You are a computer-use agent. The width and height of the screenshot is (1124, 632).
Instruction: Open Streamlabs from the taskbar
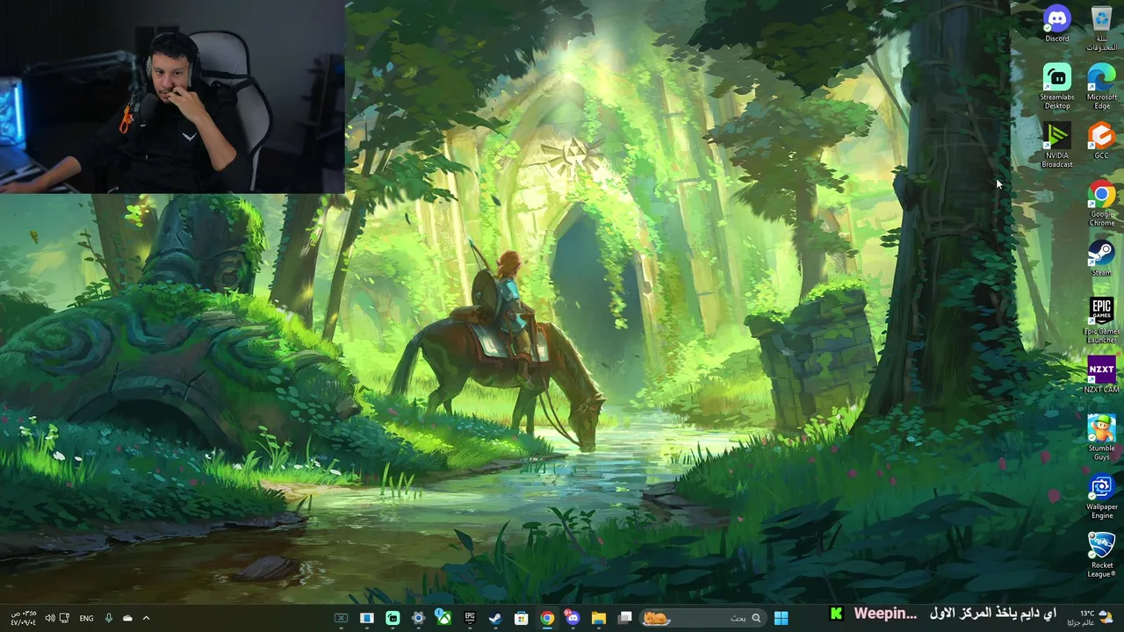point(393,618)
